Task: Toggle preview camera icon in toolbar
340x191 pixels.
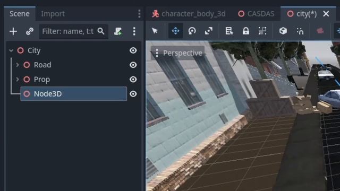Action: [x=320, y=31]
